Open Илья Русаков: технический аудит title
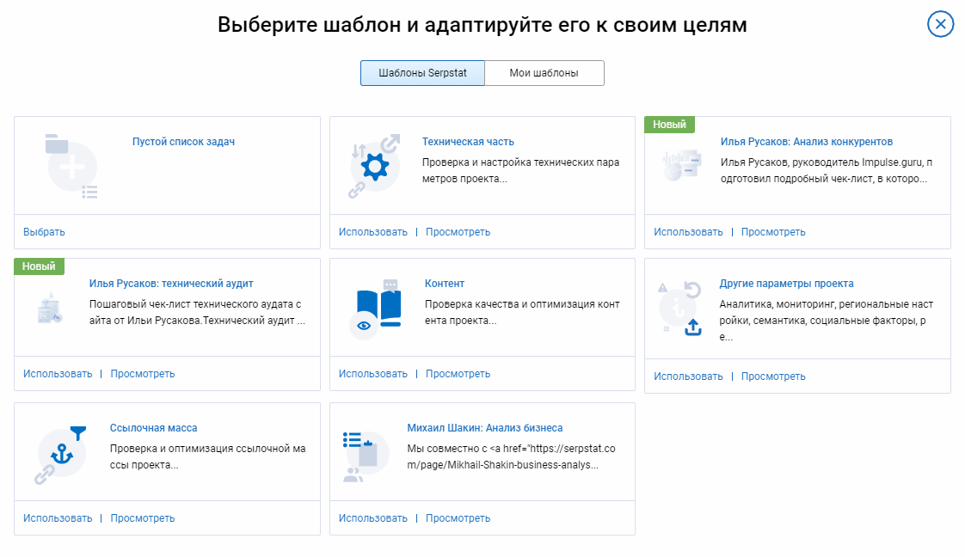 pyautogui.click(x=171, y=284)
